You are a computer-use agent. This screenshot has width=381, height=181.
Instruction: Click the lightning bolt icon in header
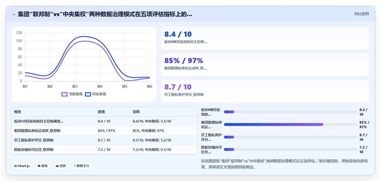[13, 14]
